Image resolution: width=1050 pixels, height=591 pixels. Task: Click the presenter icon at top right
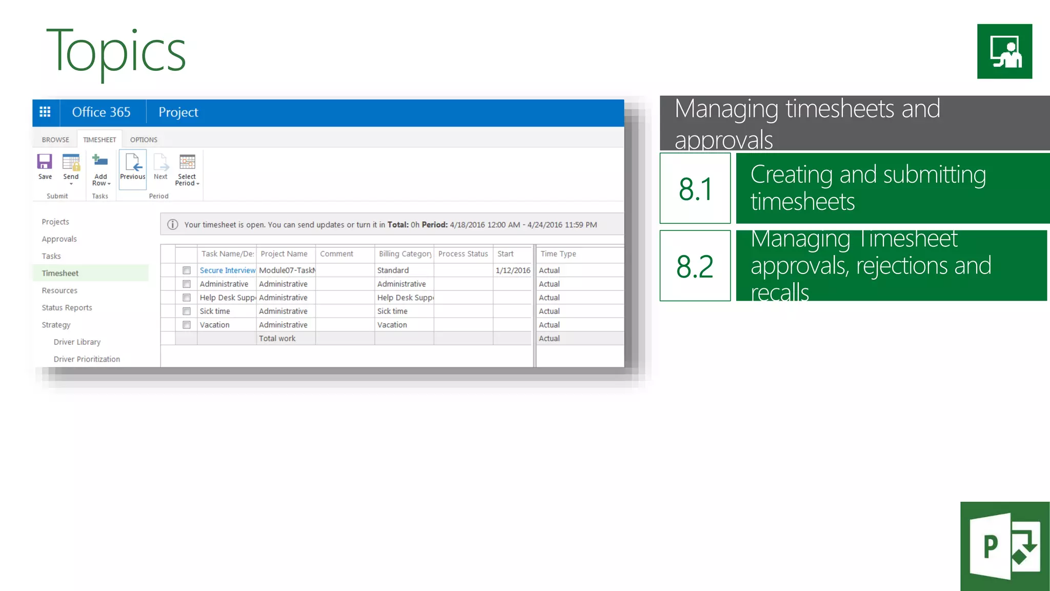1004,51
